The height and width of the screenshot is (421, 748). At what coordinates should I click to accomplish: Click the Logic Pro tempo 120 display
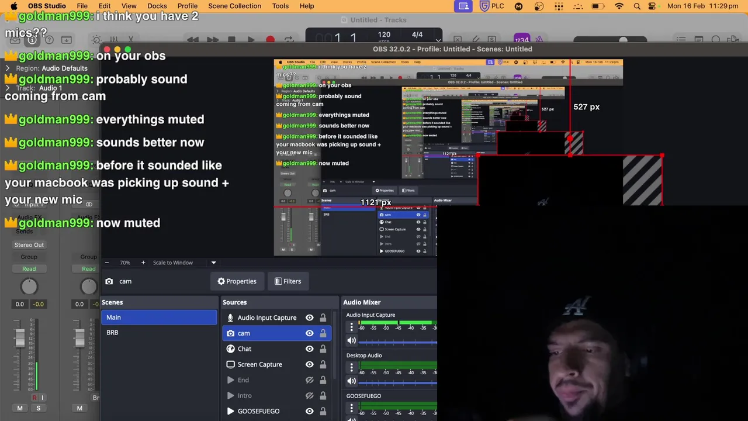coord(384,34)
